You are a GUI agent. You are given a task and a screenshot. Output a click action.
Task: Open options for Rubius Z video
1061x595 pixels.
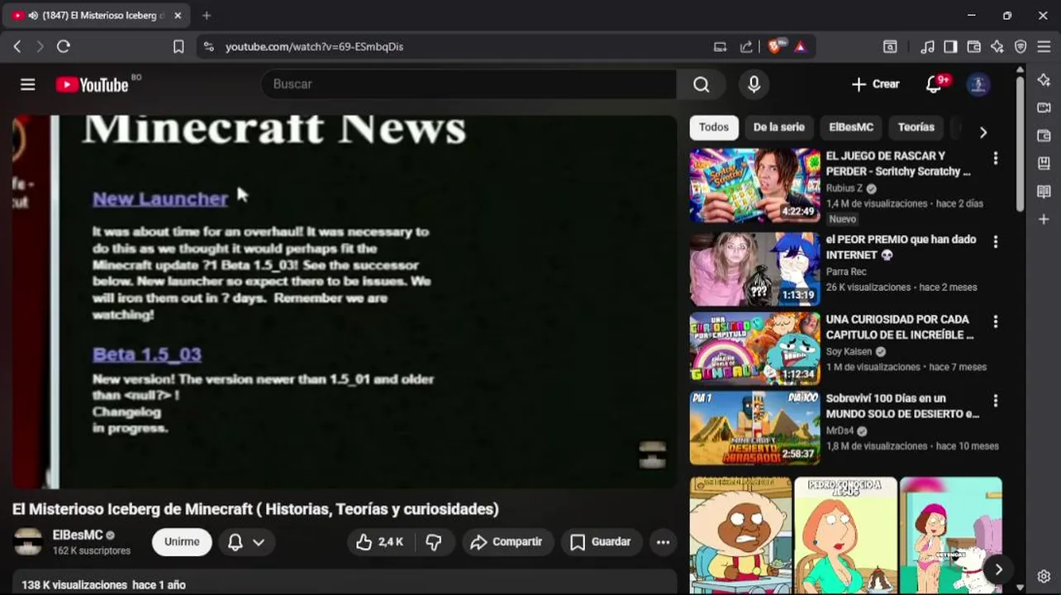pos(996,158)
